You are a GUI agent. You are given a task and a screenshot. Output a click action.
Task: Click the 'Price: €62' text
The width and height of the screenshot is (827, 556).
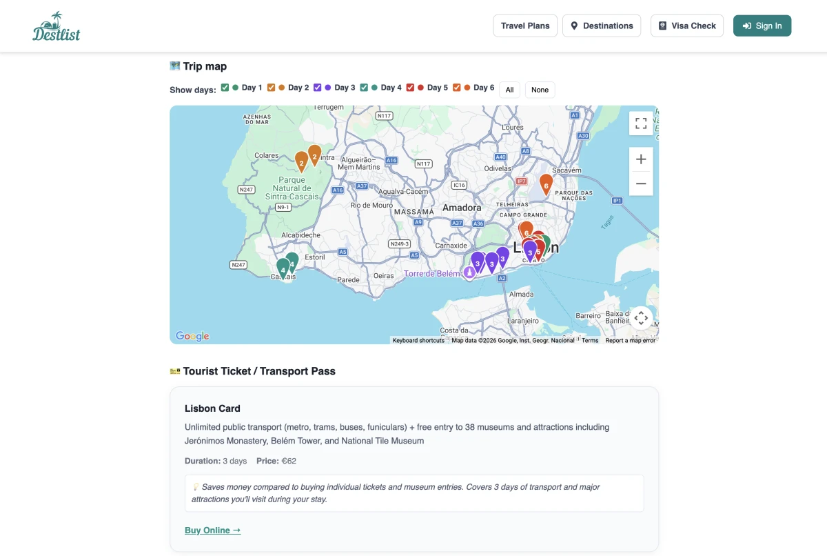click(276, 461)
